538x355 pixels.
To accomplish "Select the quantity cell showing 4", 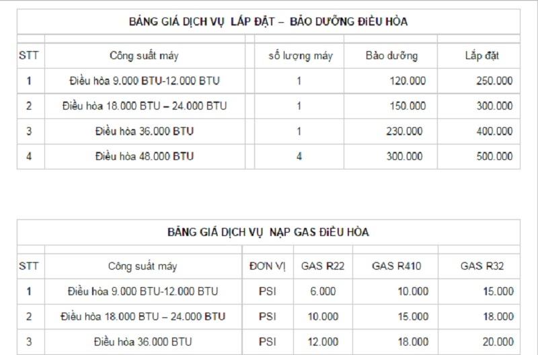I will point(299,156).
